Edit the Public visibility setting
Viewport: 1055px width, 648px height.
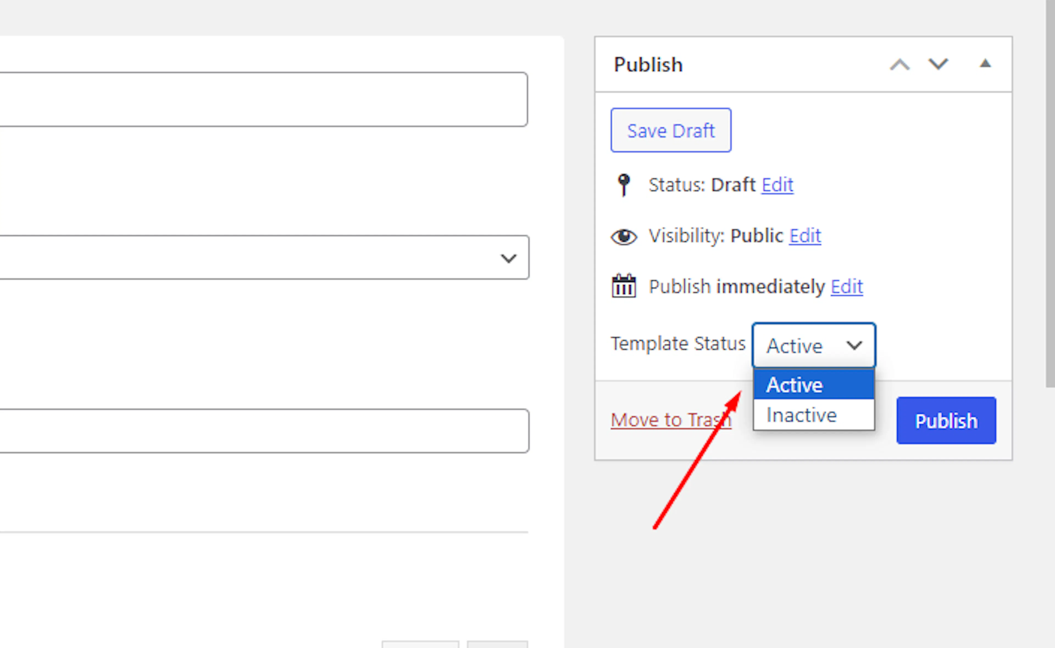(x=805, y=236)
